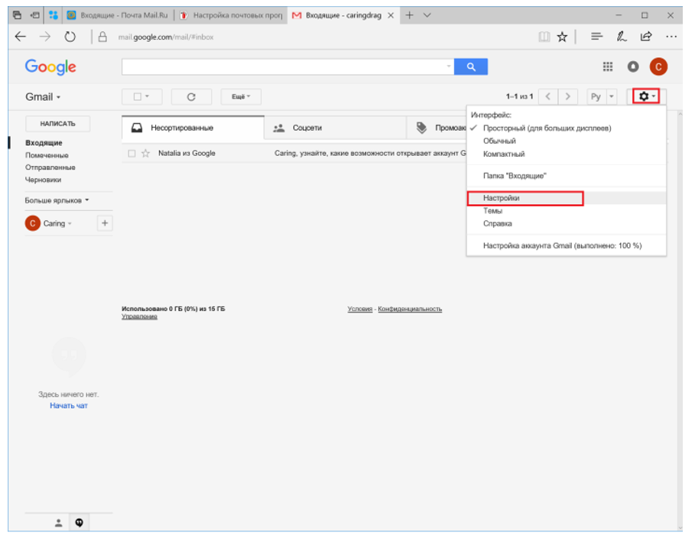The width and height of the screenshot is (695, 542).
Task: Click the browser address bar URL
Action: click(166, 37)
